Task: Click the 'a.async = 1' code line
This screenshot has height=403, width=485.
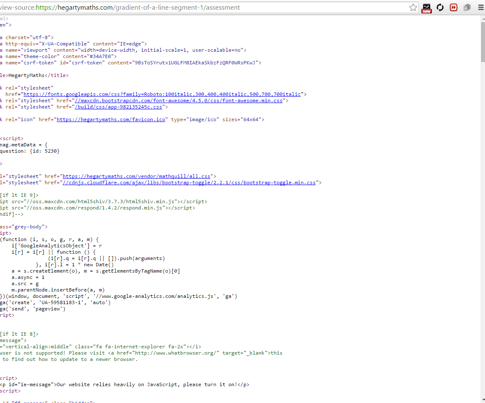Action: click(x=28, y=277)
